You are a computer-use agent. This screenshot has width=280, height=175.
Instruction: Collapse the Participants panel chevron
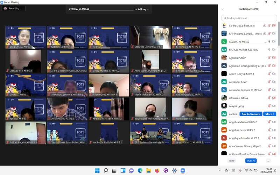click(223, 9)
